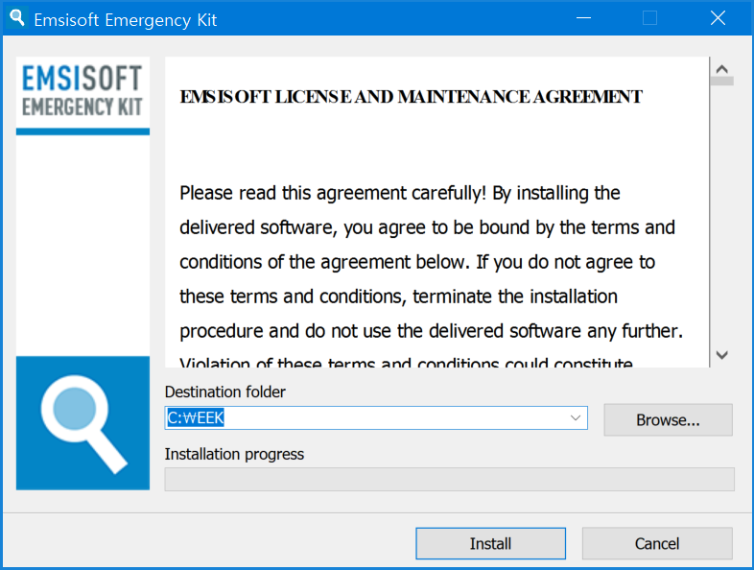
Task: Click the Installation progress bar
Action: coord(450,479)
